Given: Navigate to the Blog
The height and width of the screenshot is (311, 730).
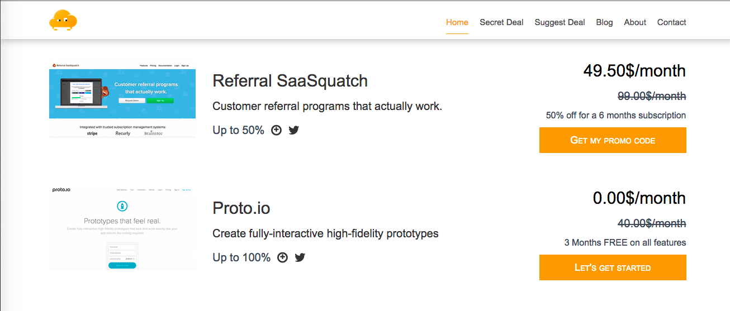Looking at the screenshot, I should 604,22.
